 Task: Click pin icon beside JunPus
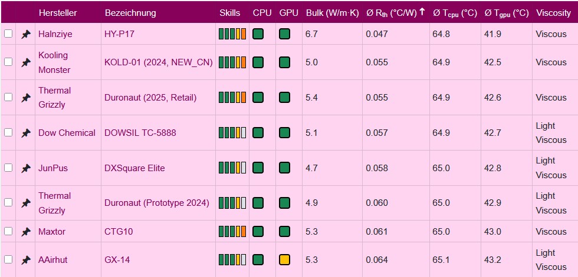pos(26,168)
